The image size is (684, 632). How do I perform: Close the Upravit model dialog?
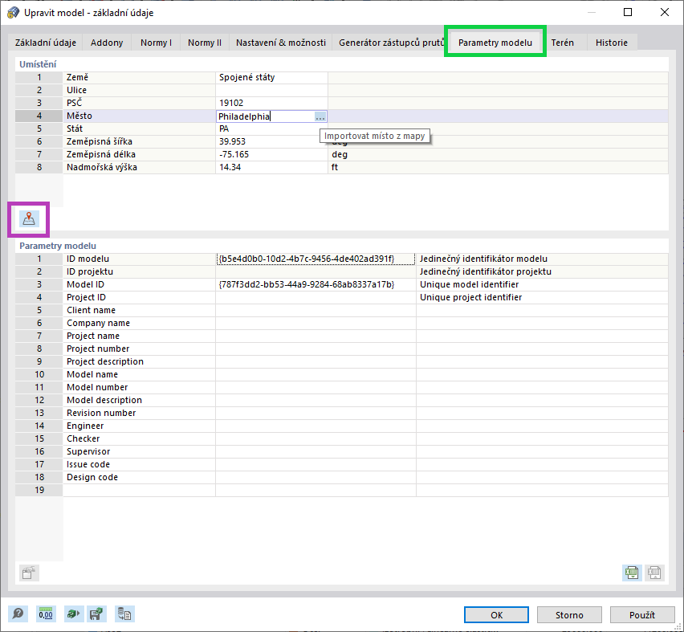[665, 12]
